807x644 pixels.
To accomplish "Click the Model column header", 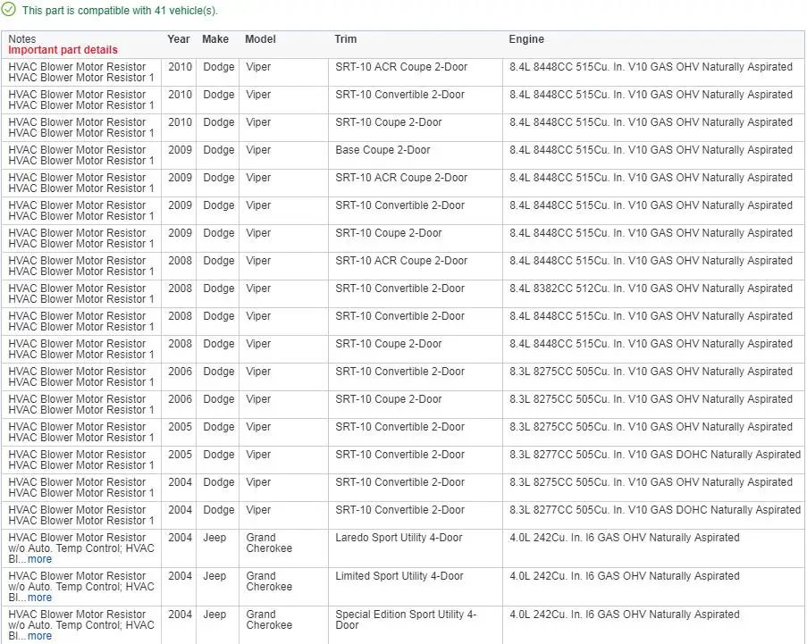I will point(260,39).
